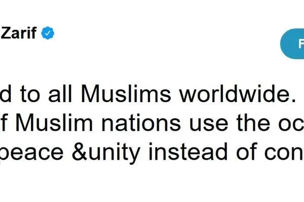
Task: Click the blank area below the tweet text
Action: [x=152, y=184]
